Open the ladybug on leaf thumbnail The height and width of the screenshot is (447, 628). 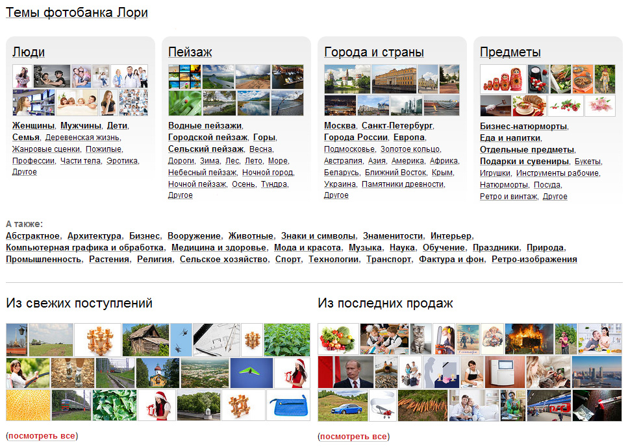point(184,103)
